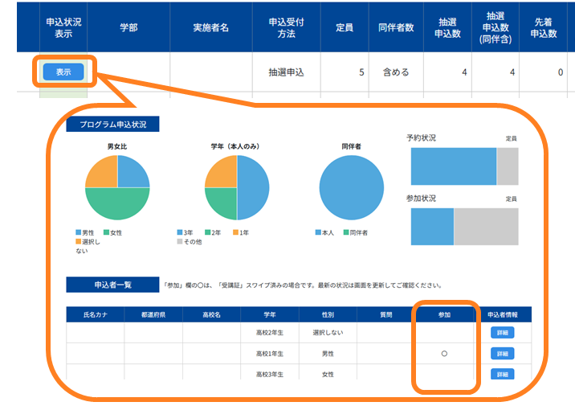Click the 申込受付方法 column header
The height and width of the screenshot is (406, 575).
[287, 27]
